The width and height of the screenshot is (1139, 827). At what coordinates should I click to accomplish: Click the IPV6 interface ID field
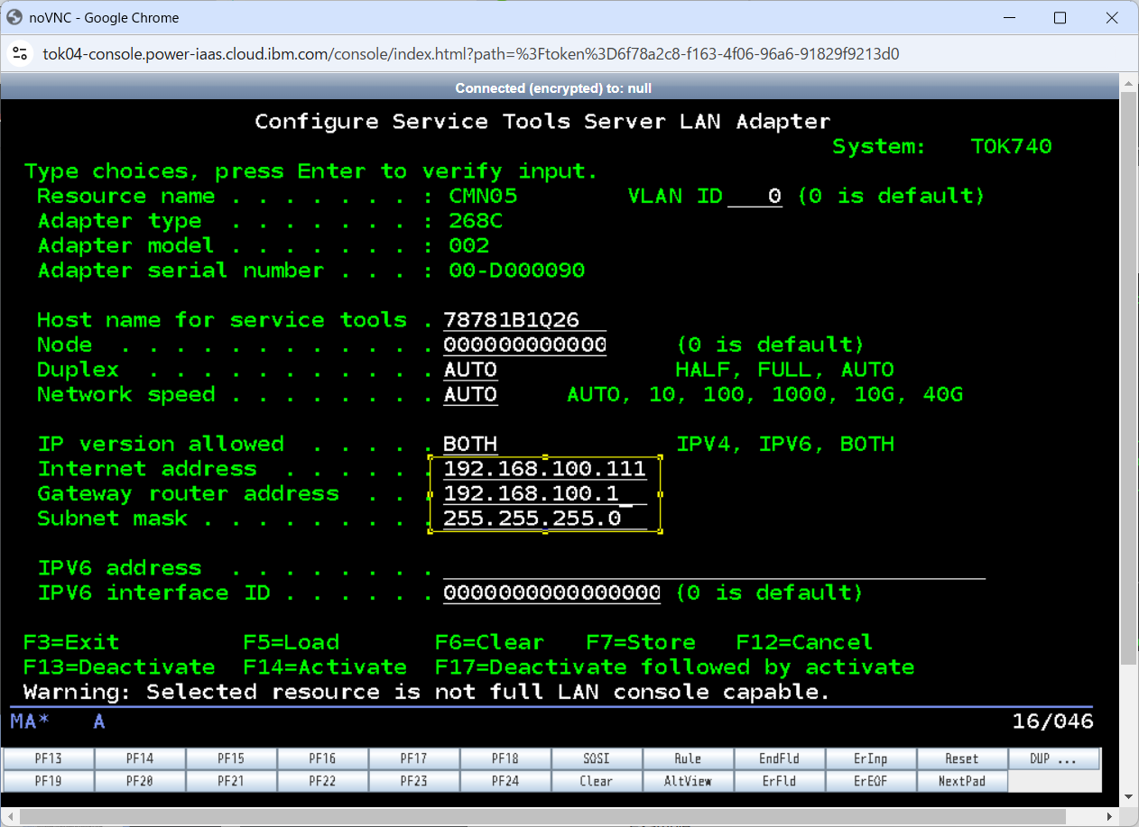551,593
